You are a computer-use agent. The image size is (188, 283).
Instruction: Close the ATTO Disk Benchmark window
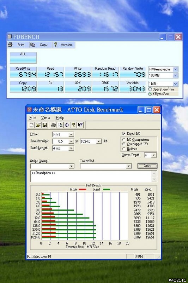[157, 110]
